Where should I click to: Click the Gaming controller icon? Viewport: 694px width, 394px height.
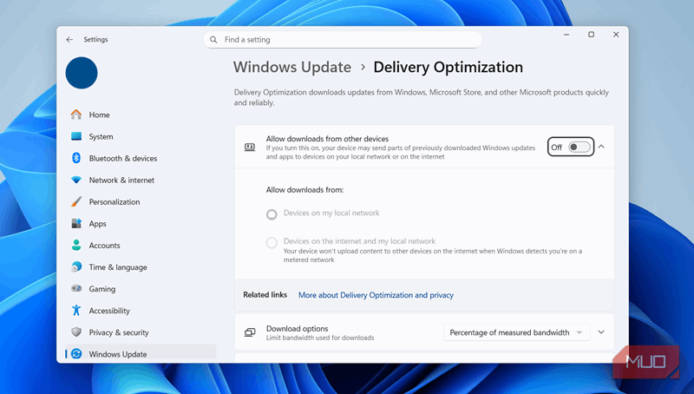76,289
